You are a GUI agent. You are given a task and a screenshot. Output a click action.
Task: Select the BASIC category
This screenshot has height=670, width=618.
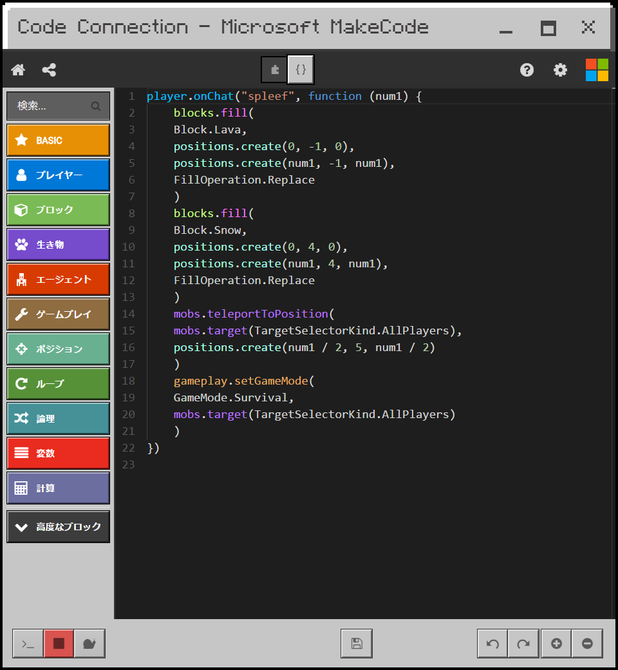point(58,140)
